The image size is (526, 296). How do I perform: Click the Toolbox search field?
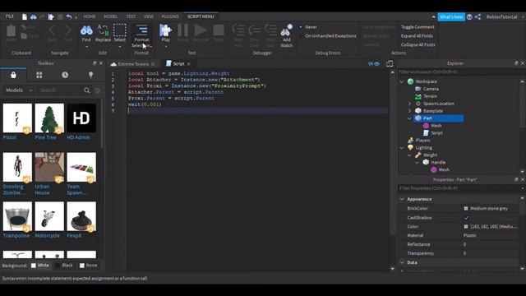60,90
